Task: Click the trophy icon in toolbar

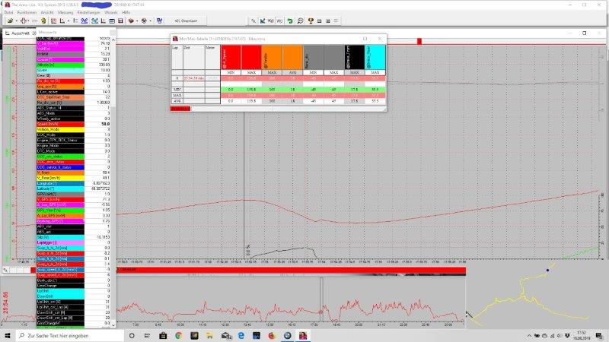Action: pos(311,21)
